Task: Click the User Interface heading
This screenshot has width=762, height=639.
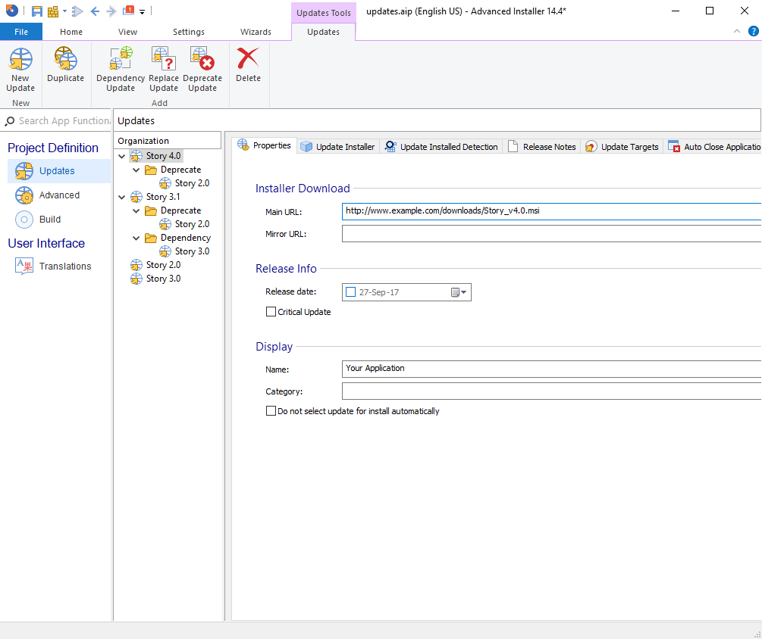Action: pos(46,243)
